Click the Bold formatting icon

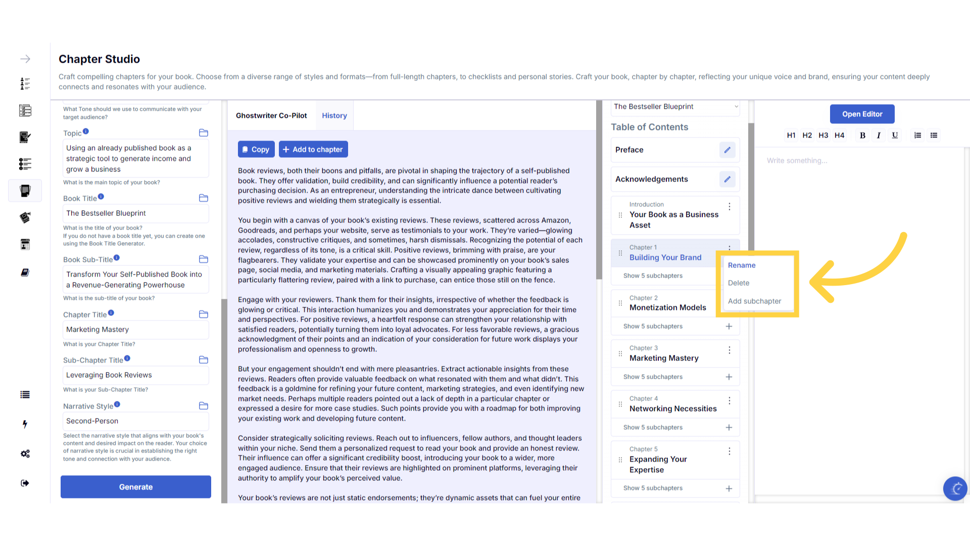[862, 135]
